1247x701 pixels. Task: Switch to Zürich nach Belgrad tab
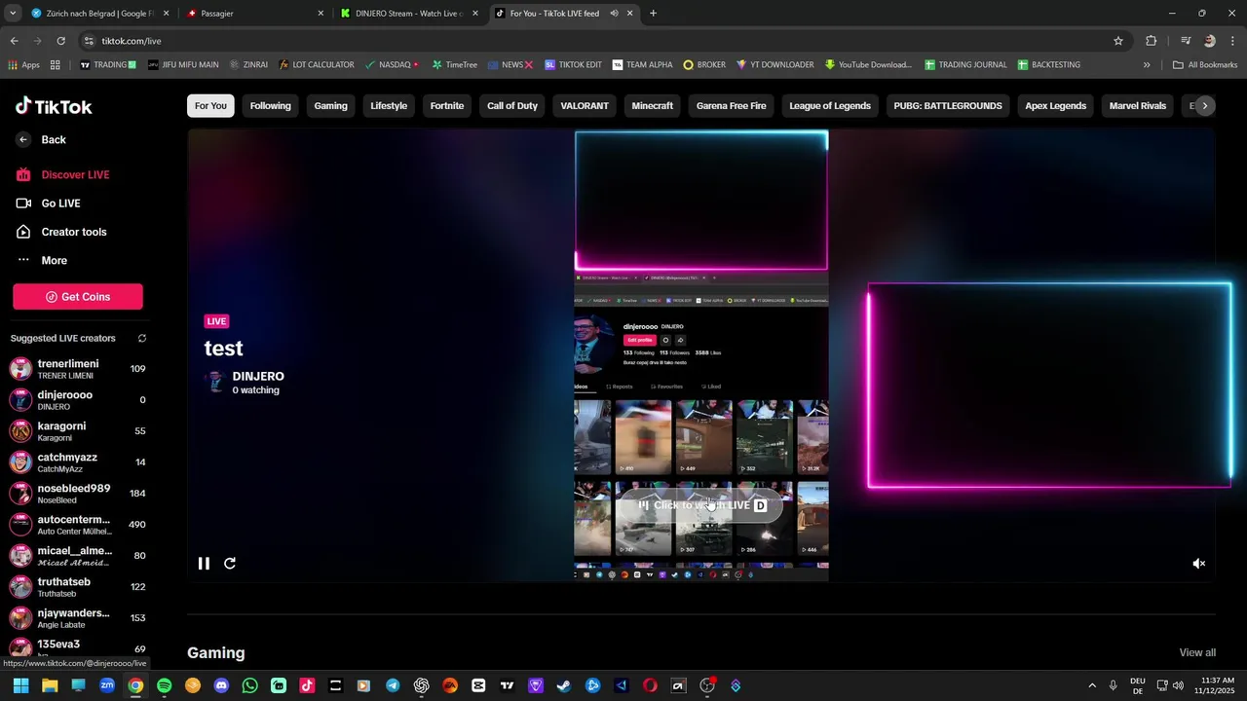coord(98,14)
